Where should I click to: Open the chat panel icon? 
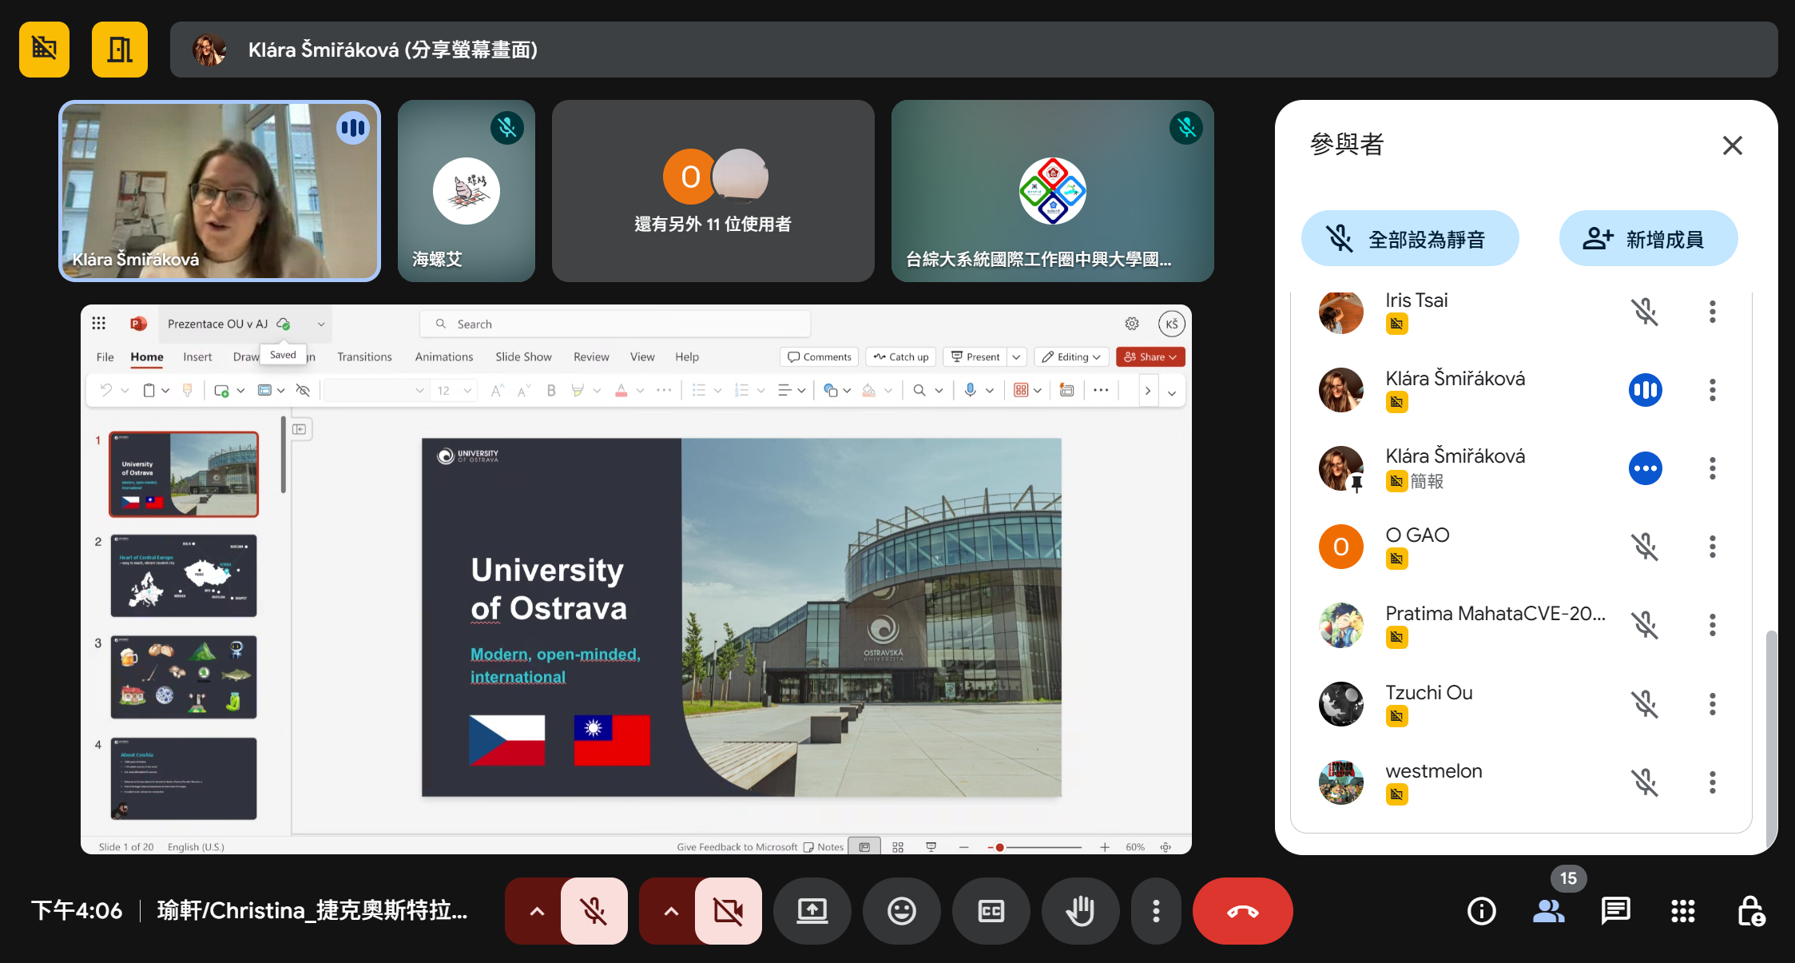pos(1615,911)
